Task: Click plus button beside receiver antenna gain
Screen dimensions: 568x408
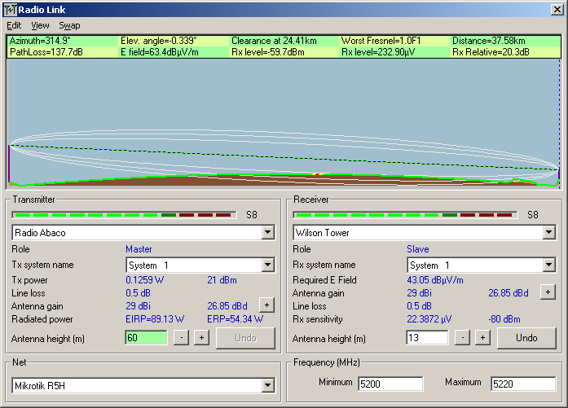Action: [547, 292]
